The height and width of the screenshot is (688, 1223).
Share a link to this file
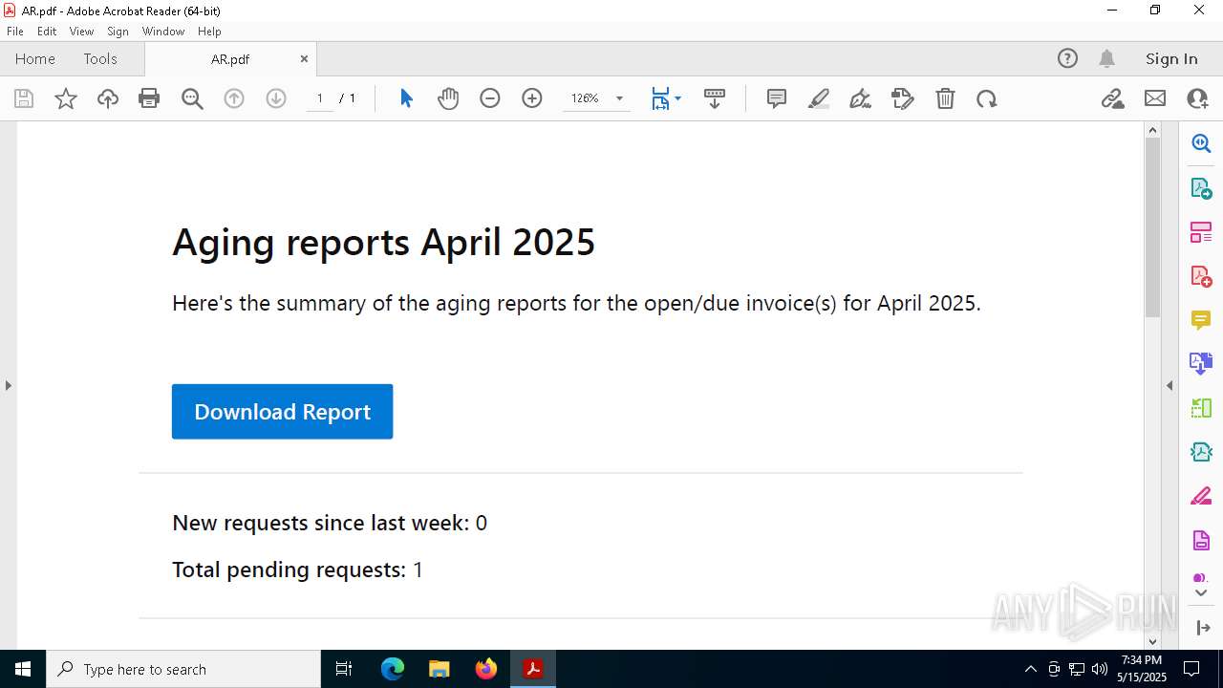pos(1113,98)
